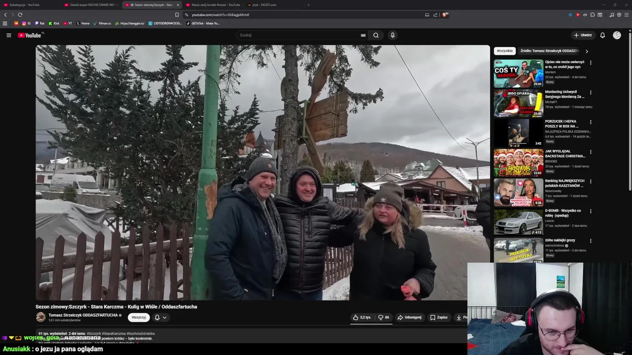This screenshot has height=355, width=632.
Task: Open options for Ranking NAJWIĘKSZYCH video
Action: pos(591,181)
